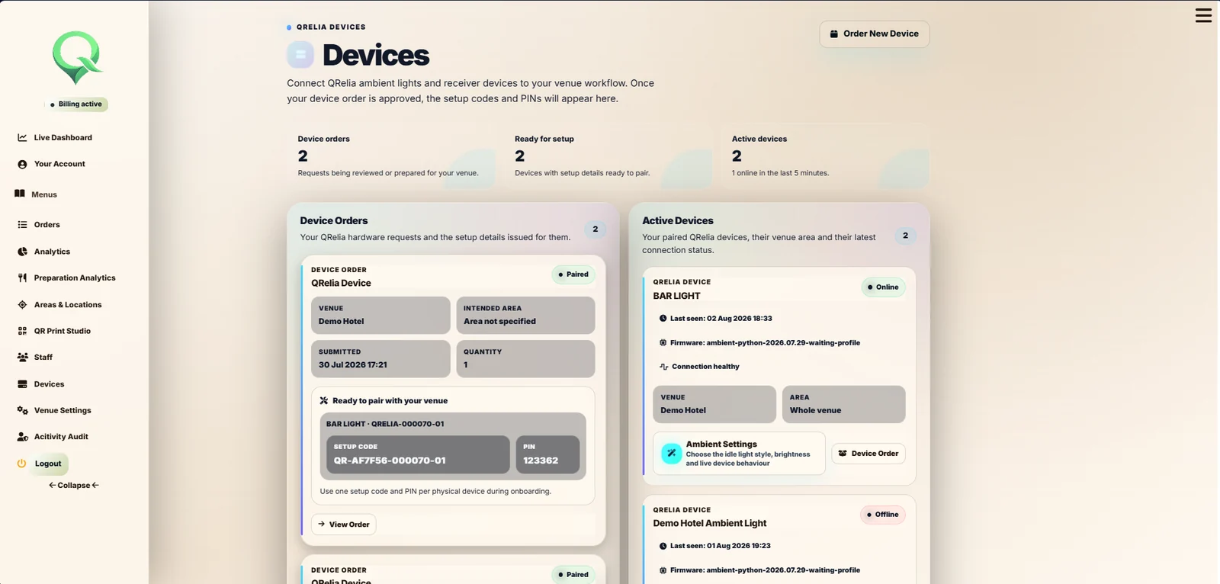This screenshot has width=1220, height=584.
Task: Click clock icon on Demo Hotel Ambient Light
Action: (x=663, y=546)
